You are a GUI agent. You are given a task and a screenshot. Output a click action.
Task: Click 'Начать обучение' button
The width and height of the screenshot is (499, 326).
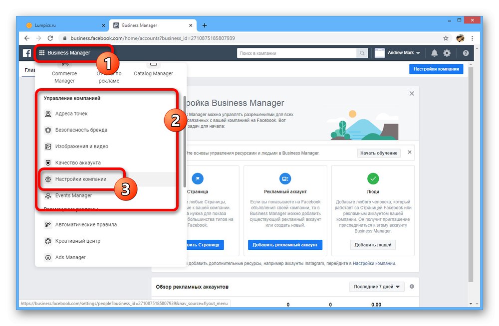pos(379,153)
